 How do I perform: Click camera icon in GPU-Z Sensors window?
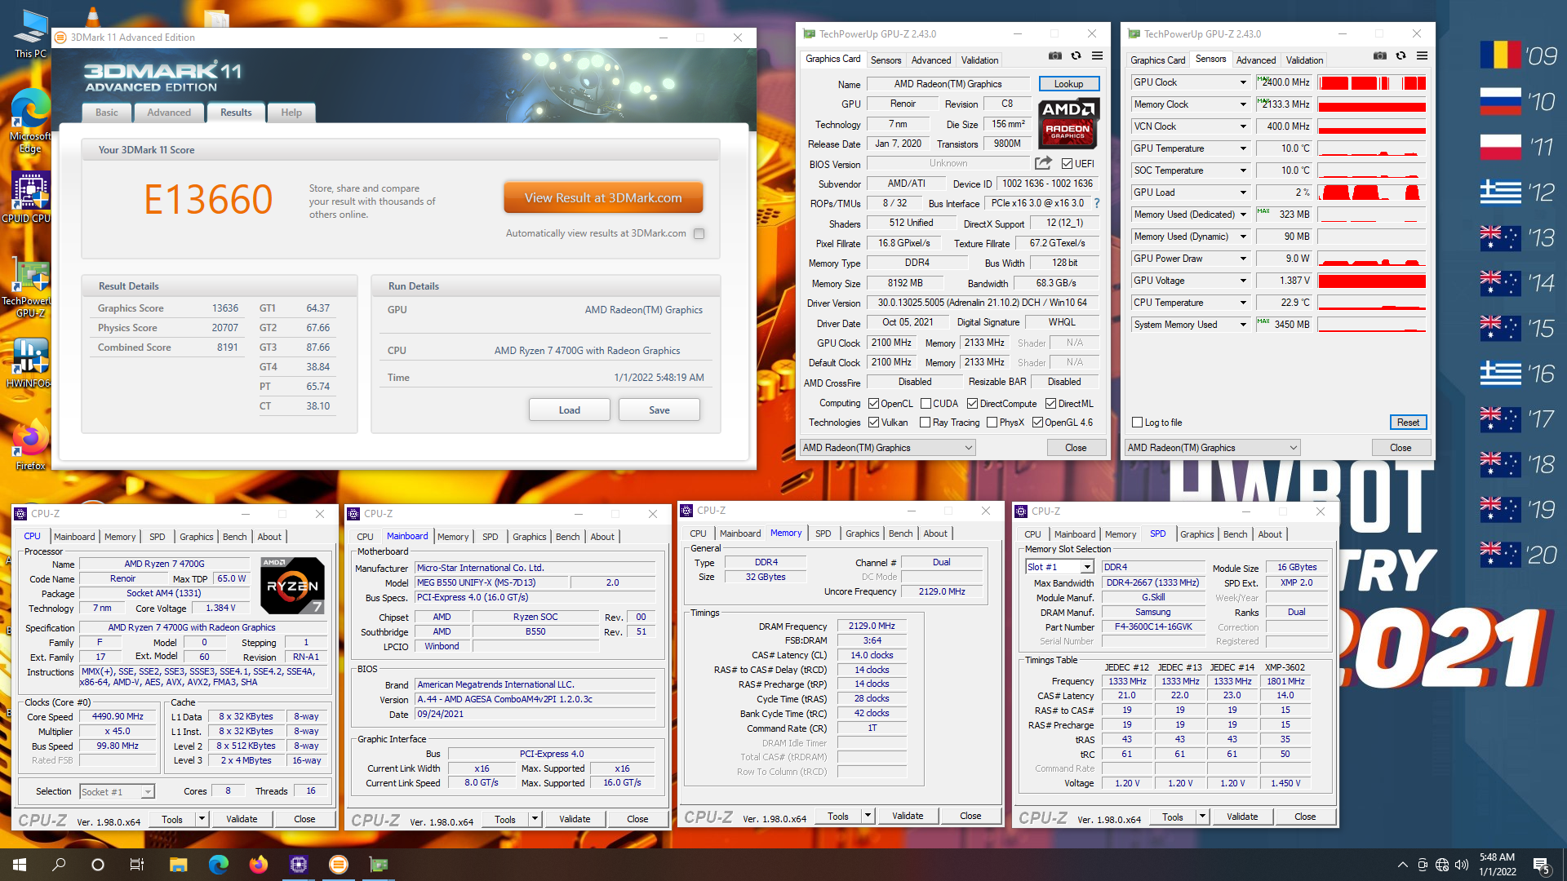pos(1380,55)
